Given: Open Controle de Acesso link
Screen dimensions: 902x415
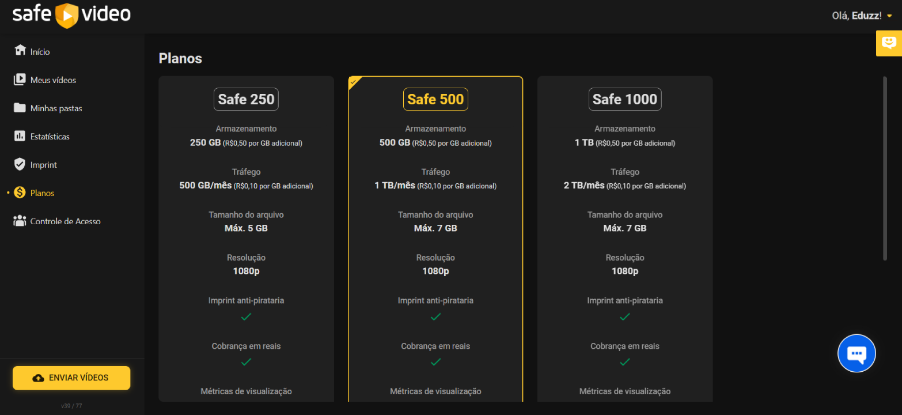Looking at the screenshot, I should click(x=65, y=221).
